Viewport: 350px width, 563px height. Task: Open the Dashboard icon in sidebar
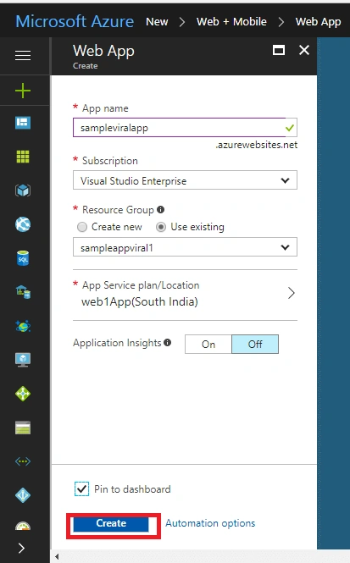pos(23,123)
